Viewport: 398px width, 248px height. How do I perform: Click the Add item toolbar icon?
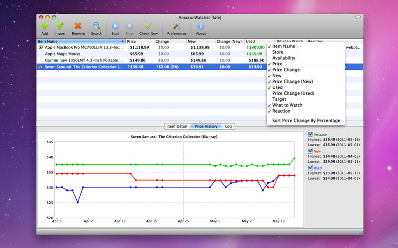(x=45, y=26)
